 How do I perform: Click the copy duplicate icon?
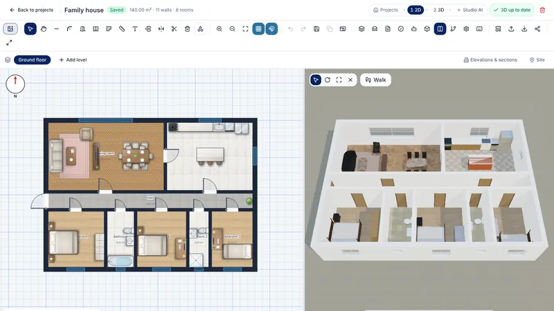point(330,29)
